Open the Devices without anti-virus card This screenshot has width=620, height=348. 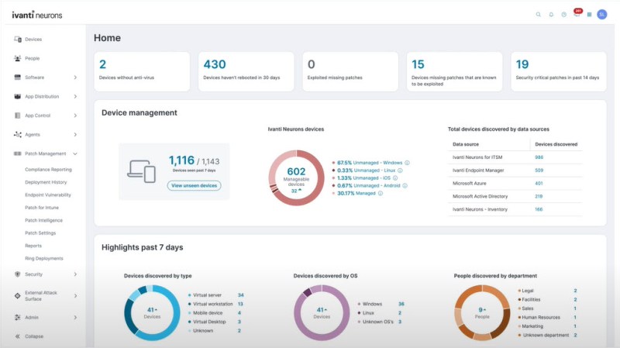[142, 71]
